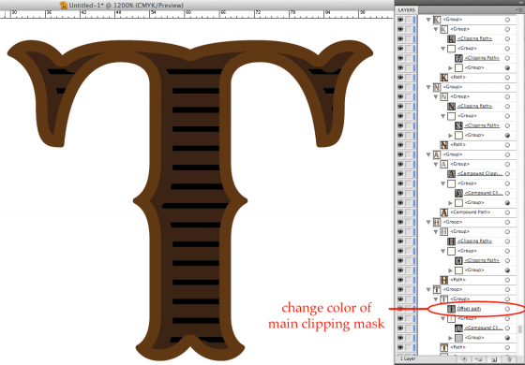Click the Make/Release Clipping Mask icon

(465, 359)
